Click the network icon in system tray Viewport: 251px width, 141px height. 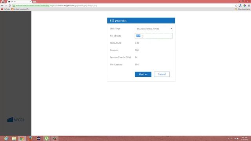[235, 139]
